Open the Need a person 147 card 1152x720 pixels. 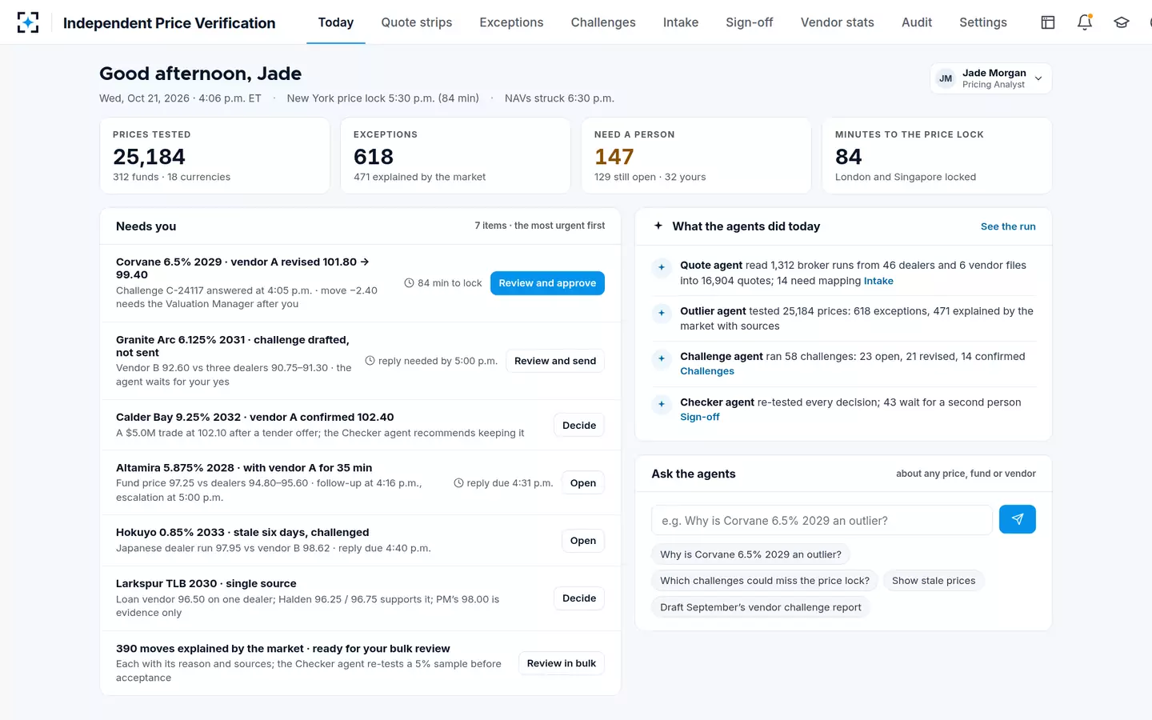pos(696,155)
